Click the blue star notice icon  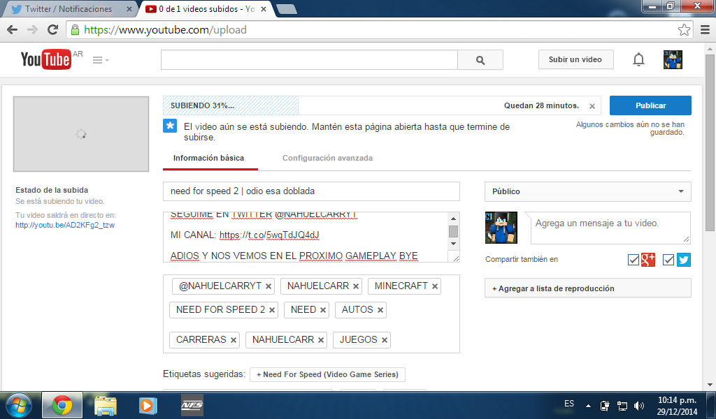[170, 126]
